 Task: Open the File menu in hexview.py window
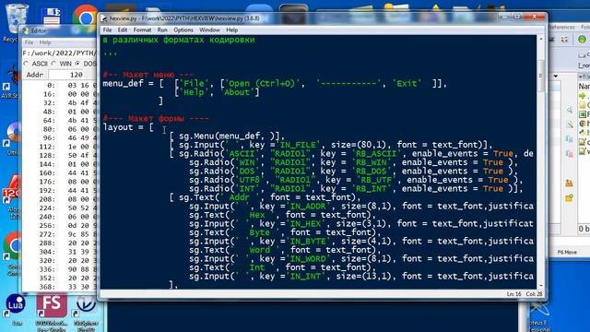tap(107, 30)
